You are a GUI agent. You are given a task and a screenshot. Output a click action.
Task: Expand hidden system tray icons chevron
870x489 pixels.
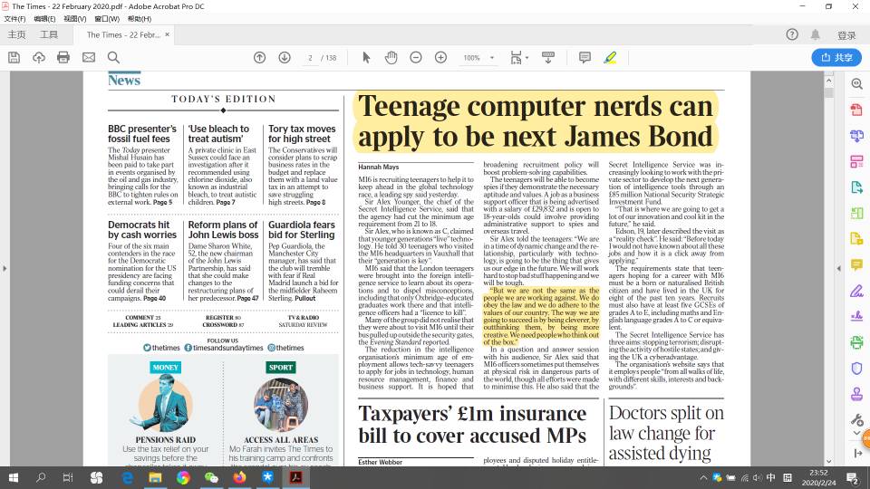(703, 477)
